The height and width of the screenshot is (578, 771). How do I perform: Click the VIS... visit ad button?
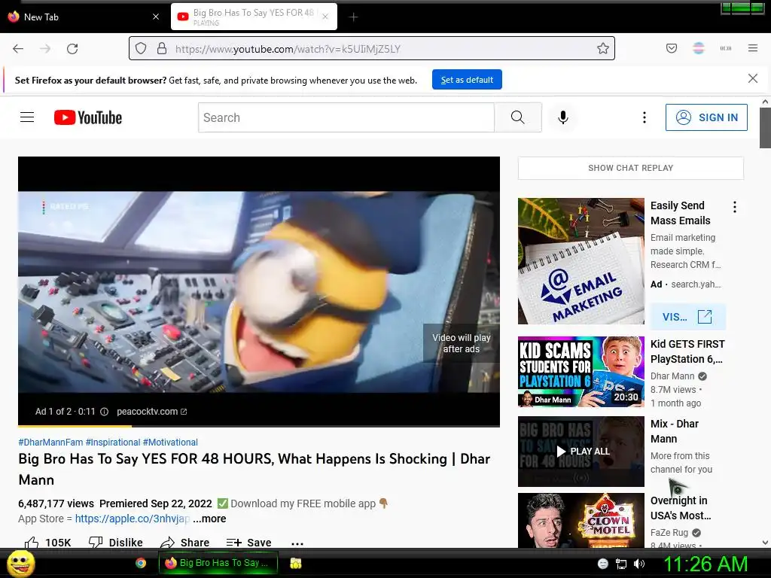pos(687,317)
